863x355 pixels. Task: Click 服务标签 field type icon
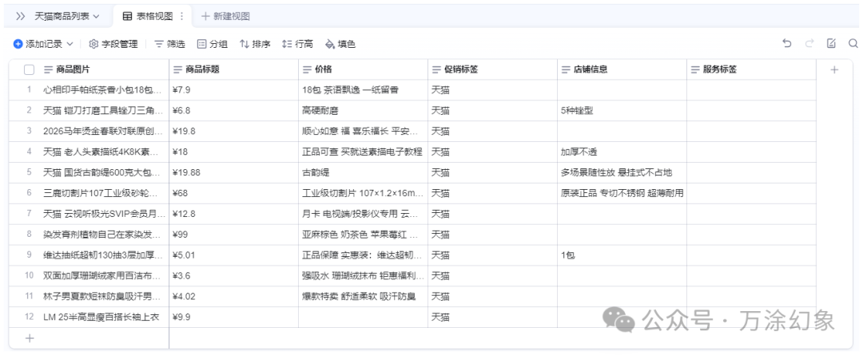(695, 69)
